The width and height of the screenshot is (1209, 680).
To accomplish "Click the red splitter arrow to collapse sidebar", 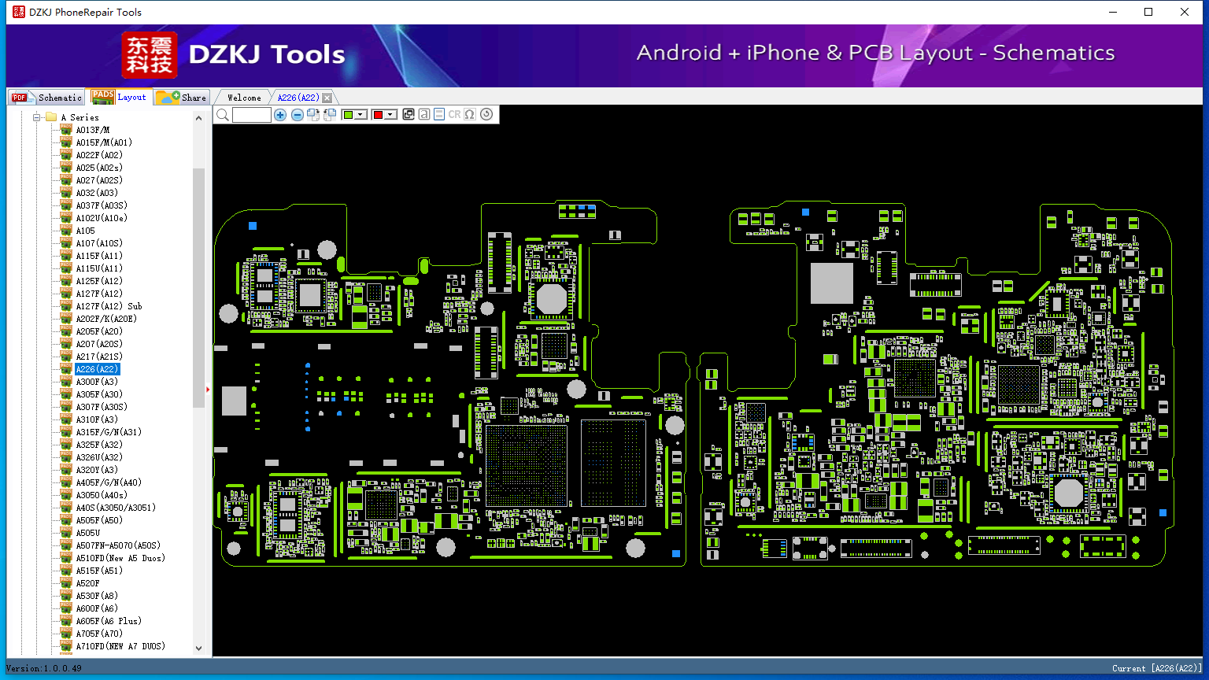I will [x=208, y=389].
